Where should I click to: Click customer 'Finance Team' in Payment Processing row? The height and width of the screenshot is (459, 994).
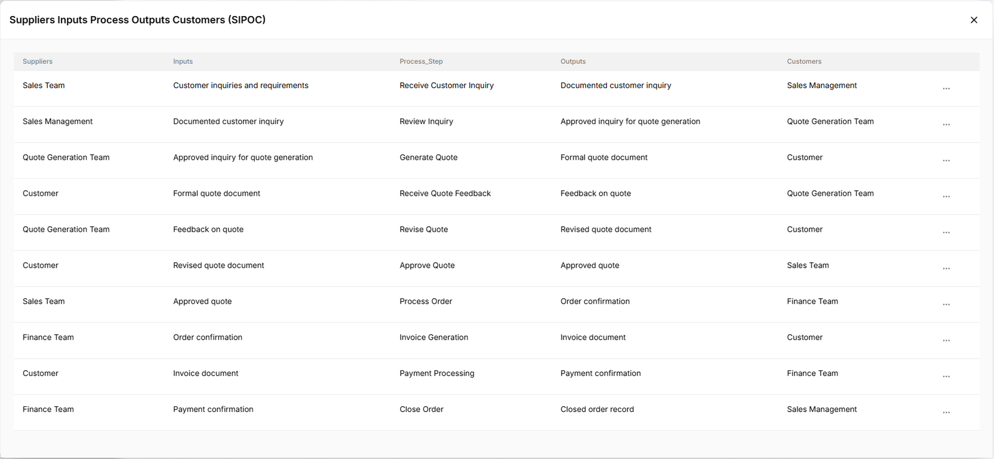coord(812,374)
